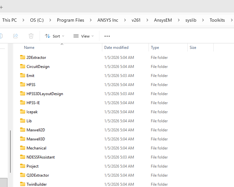Viewport: 234px width, 187px height.
Task: Click File folder type in Icepak row
Action: click(x=159, y=112)
